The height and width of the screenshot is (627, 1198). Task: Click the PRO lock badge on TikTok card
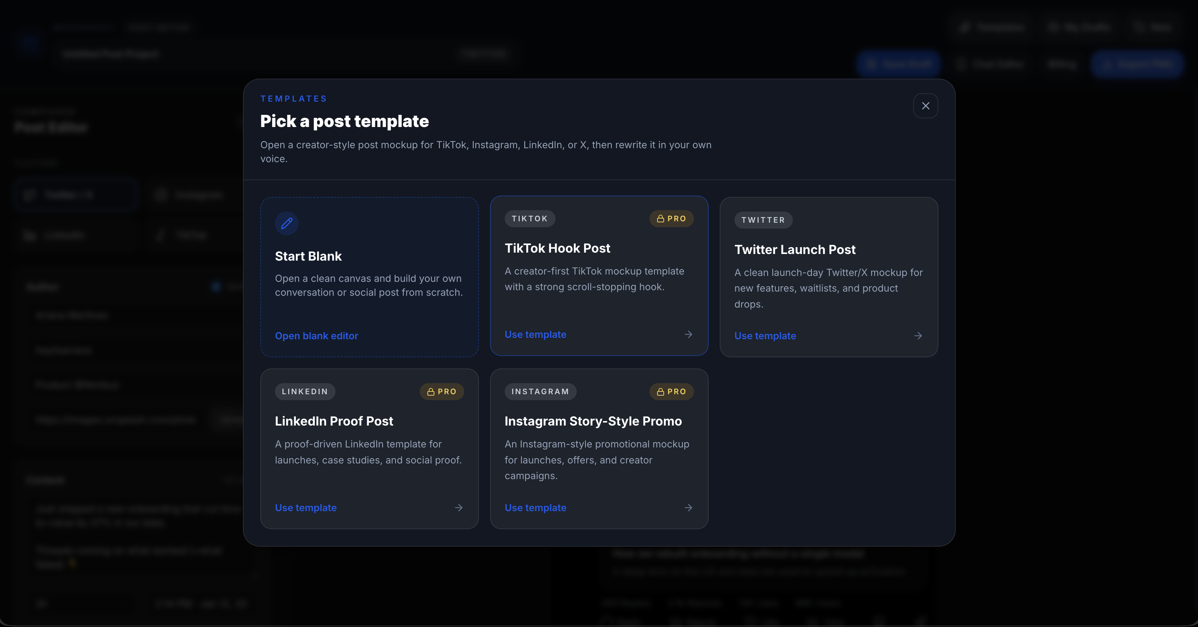point(671,219)
